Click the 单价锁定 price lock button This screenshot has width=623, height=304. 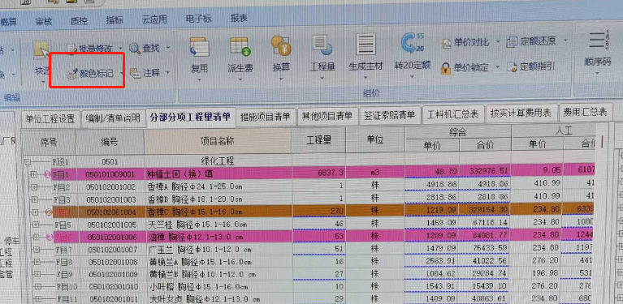pos(465,68)
